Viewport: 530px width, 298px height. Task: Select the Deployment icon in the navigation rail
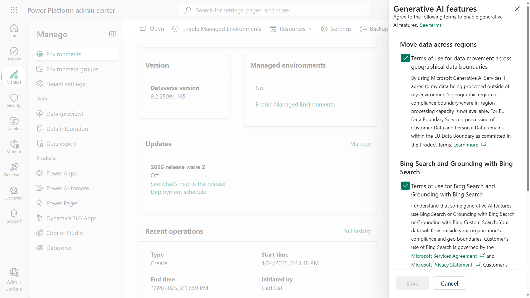click(14, 170)
